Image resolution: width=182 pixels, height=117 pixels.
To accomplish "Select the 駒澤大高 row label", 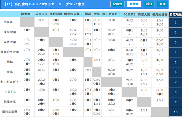I will click(10, 102).
